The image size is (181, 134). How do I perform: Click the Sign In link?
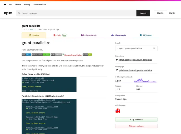172,13
